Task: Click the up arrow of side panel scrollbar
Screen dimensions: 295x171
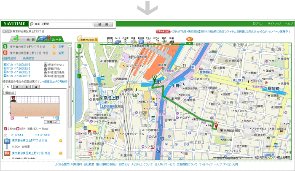Action: point(70,45)
